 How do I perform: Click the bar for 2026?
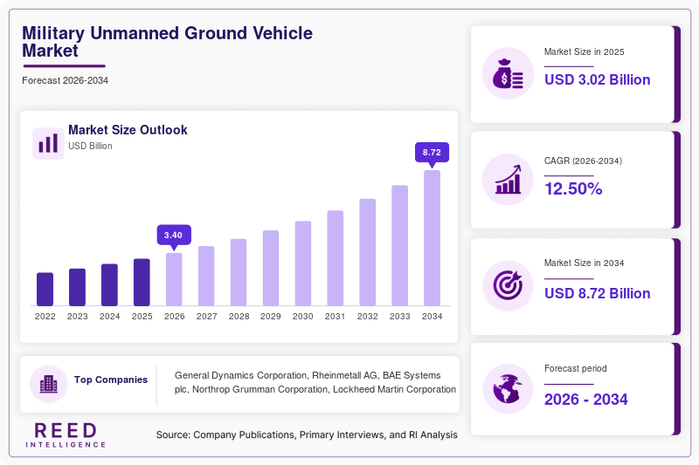click(174, 279)
